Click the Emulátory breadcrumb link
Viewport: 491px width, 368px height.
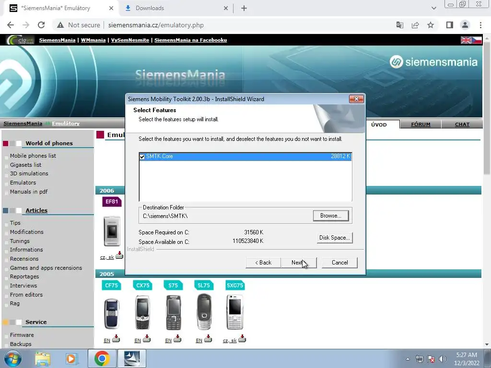(x=66, y=124)
